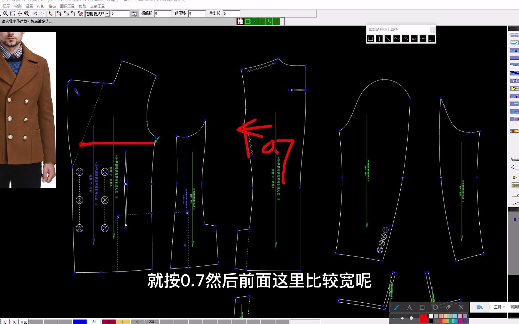This screenshot has height=324, width=519.
Task: Click the move point with E icon
Action: [66, 13]
